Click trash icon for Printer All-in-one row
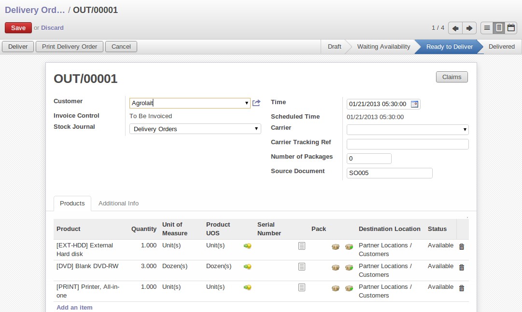 [x=461, y=288]
